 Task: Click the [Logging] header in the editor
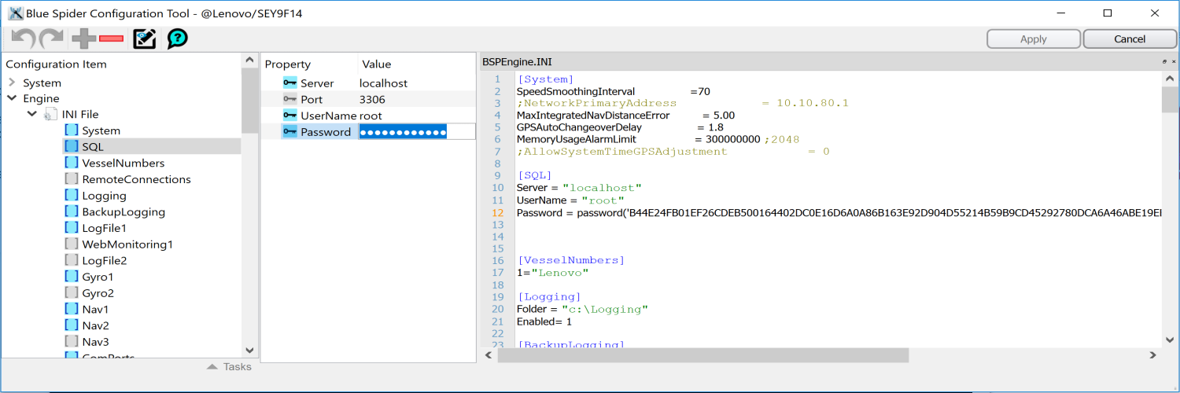[x=549, y=297]
